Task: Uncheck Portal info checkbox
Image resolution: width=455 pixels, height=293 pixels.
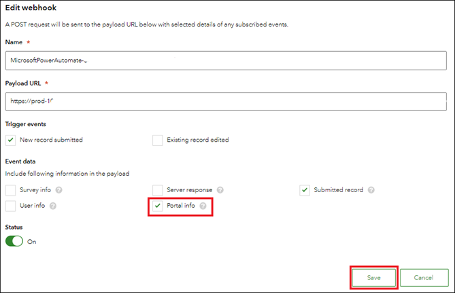Action: 158,206
